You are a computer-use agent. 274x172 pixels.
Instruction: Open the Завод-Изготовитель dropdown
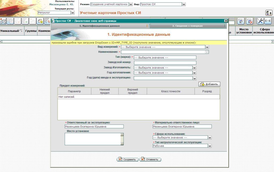tap(195, 68)
